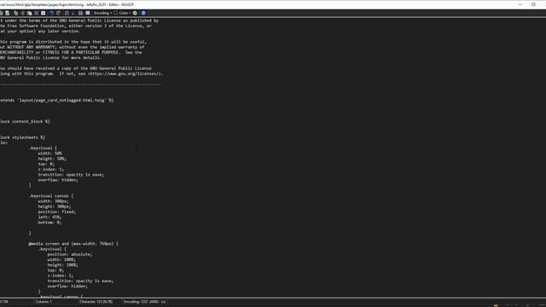The height and width of the screenshot is (307, 546).
Task: Click the 'position: fixed;' line
Action: click(57, 211)
